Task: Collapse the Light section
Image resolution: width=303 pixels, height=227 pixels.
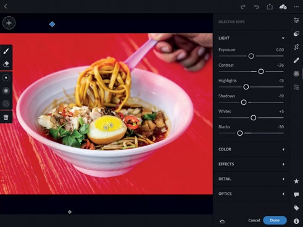Action: [x=283, y=38]
